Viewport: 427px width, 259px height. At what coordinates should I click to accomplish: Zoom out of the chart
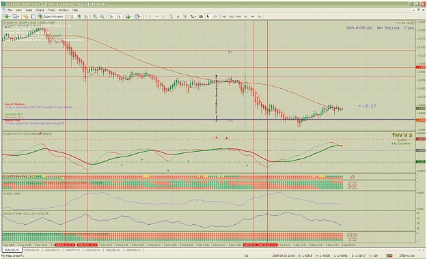(x=102, y=16)
